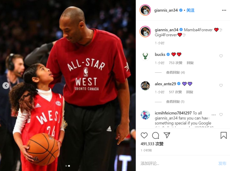Open the three-dot more options menu in header
This screenshot has height=171, width=230.
(224, 10)
